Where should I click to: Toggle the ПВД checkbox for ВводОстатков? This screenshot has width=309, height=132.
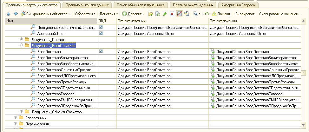click(101, 51)
